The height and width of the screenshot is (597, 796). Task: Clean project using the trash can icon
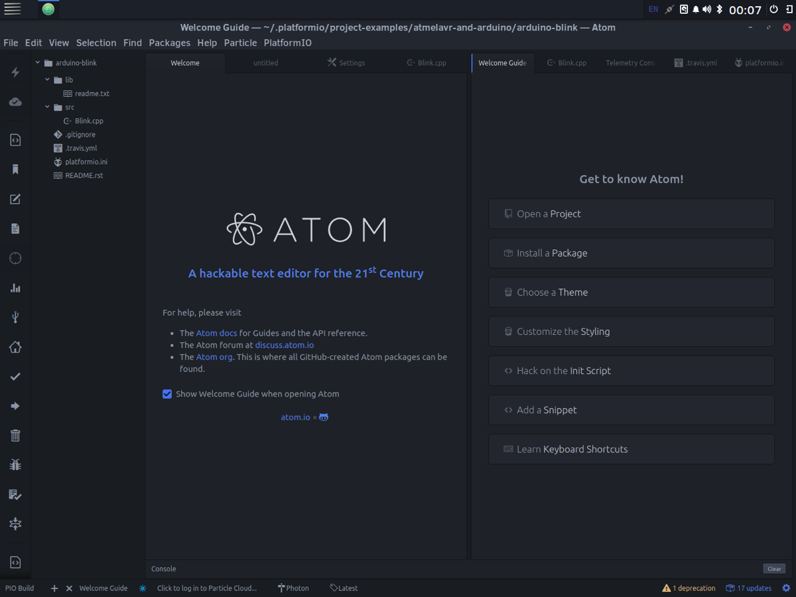tap(15, 435)
